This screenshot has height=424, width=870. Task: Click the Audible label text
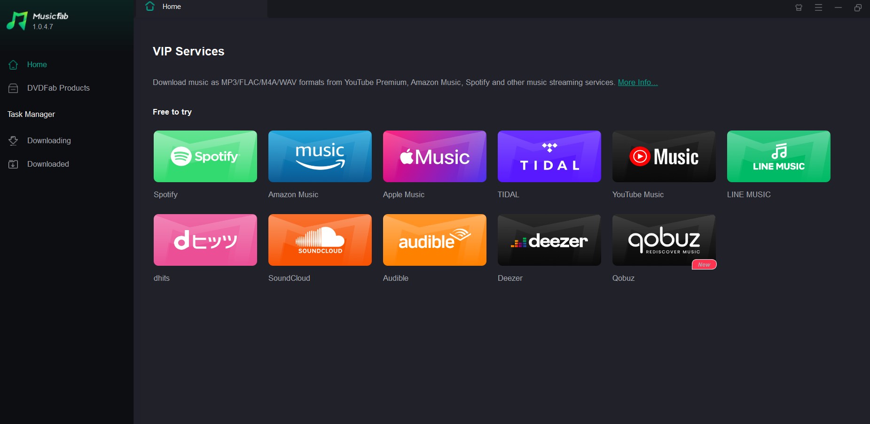coord(396,278)
